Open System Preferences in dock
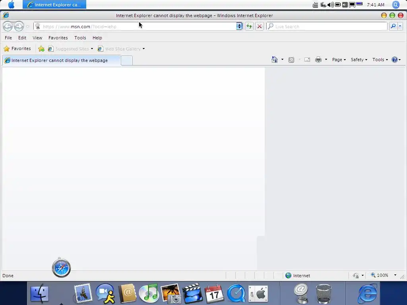407x305 pixels. pyautogui.click(x=258, y=294)
